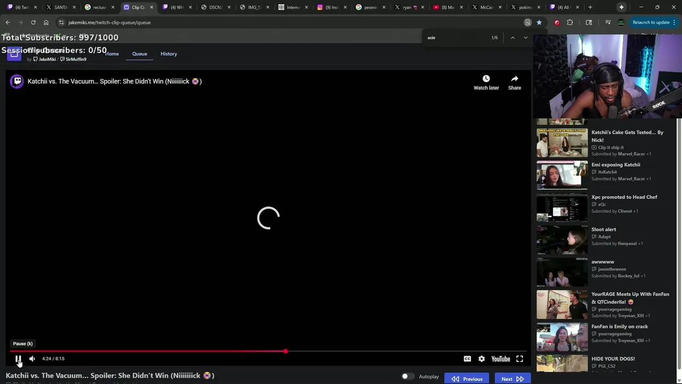The height and width of the screenshot is (384, 682).
Task: Click the Adapt channel name under Sloot alert
Action: 604,237
